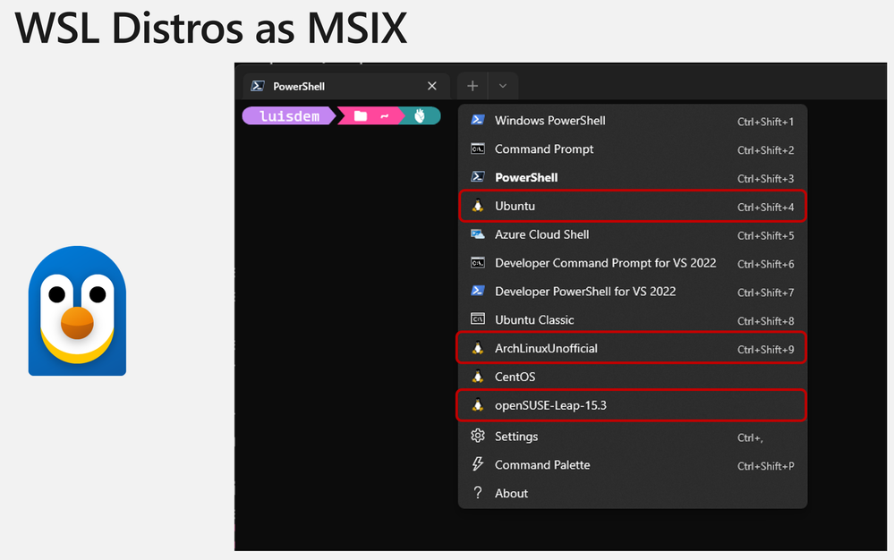The width and height of the screenshot is (894, 560).
Task: Open the Ubuntu profile
Action: tap(633, 207)
